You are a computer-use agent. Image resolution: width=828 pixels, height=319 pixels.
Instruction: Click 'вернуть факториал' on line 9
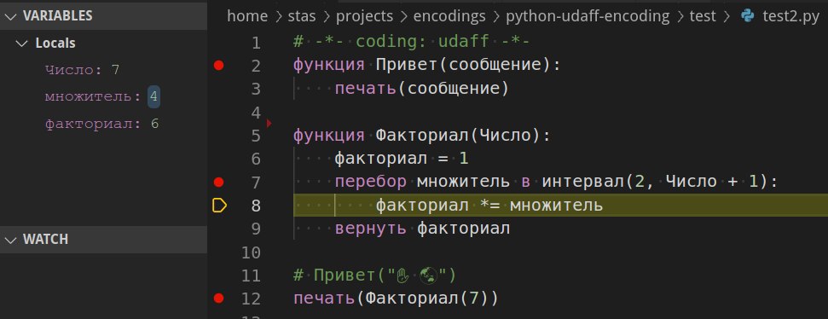422,229
